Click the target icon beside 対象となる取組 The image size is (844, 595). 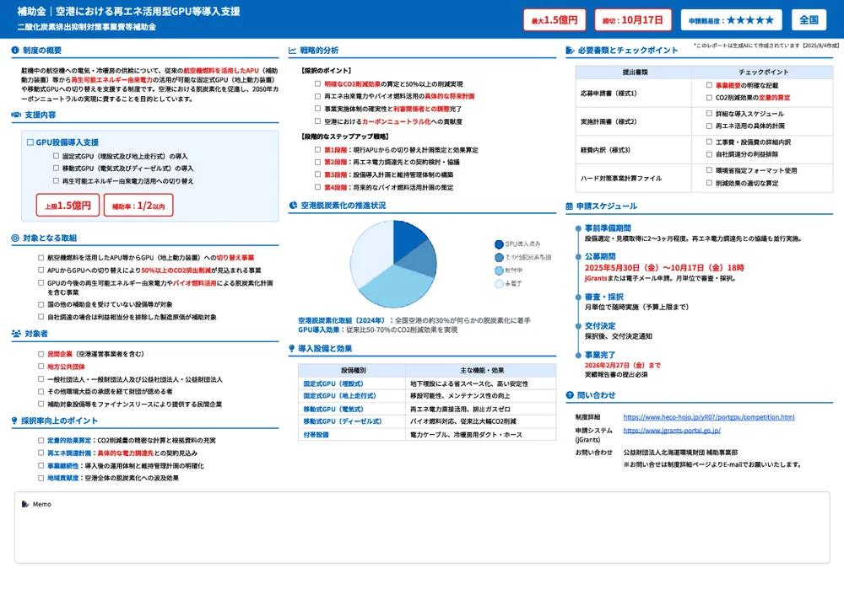pos(15,239)
